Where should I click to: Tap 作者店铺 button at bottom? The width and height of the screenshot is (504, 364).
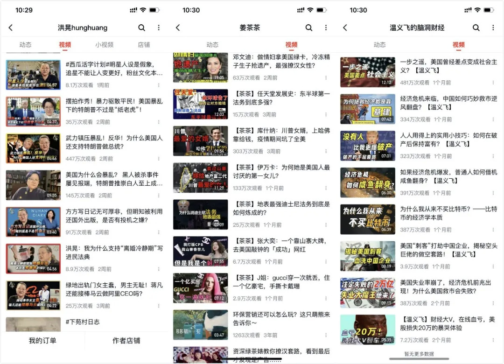tap(126, 341)
